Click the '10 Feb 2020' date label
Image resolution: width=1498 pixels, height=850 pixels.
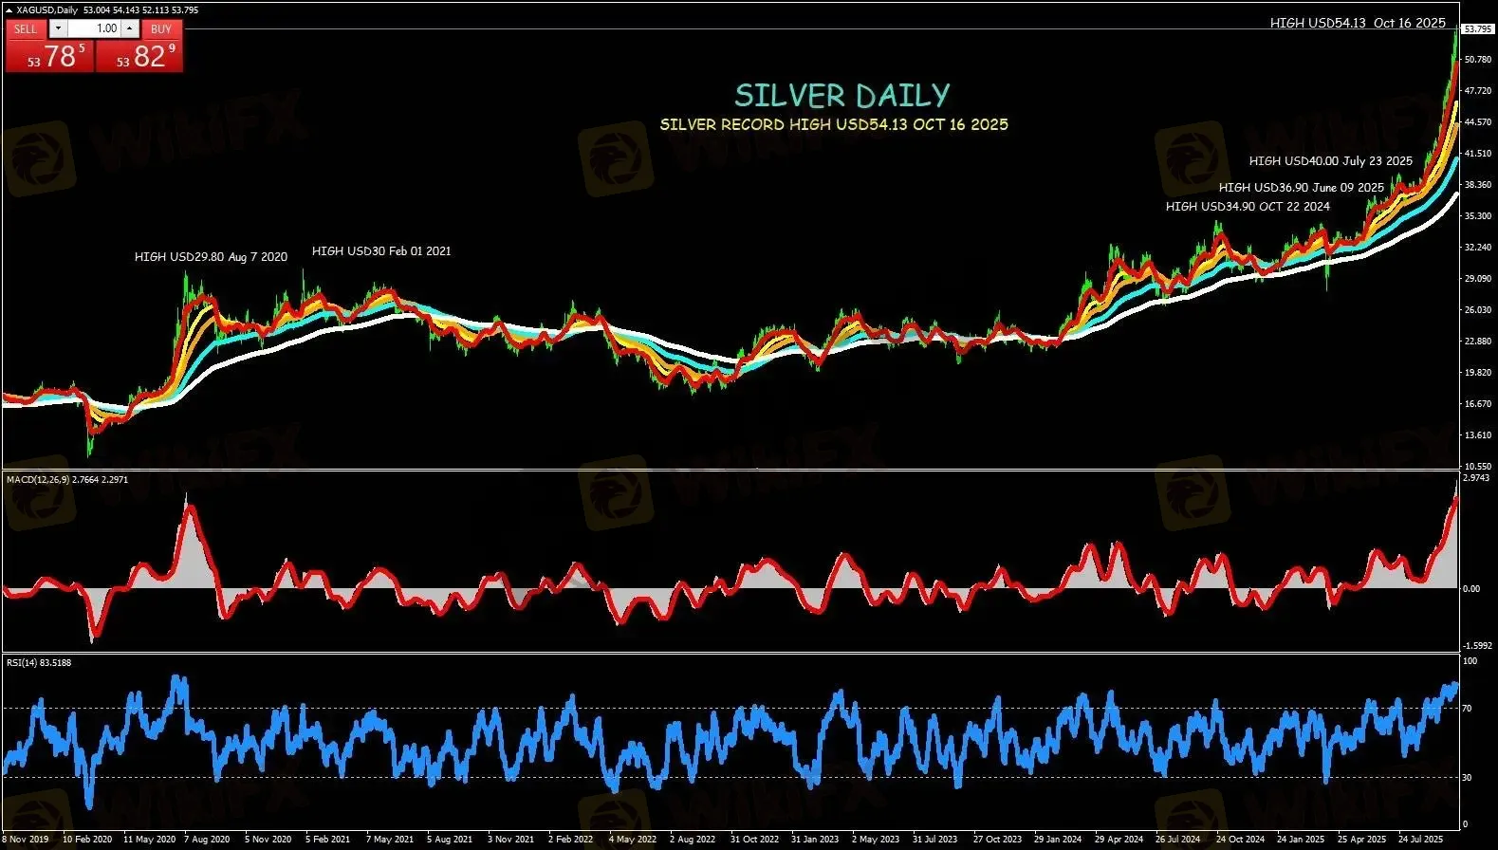[87, 840]
